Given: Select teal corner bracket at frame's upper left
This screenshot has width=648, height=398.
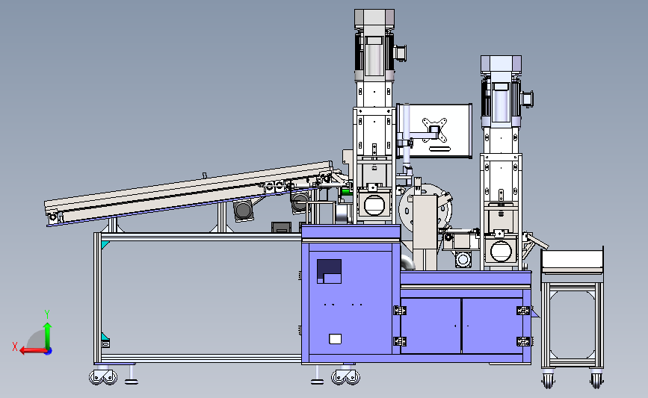Looking at the screenshot, I should (105, 245).
